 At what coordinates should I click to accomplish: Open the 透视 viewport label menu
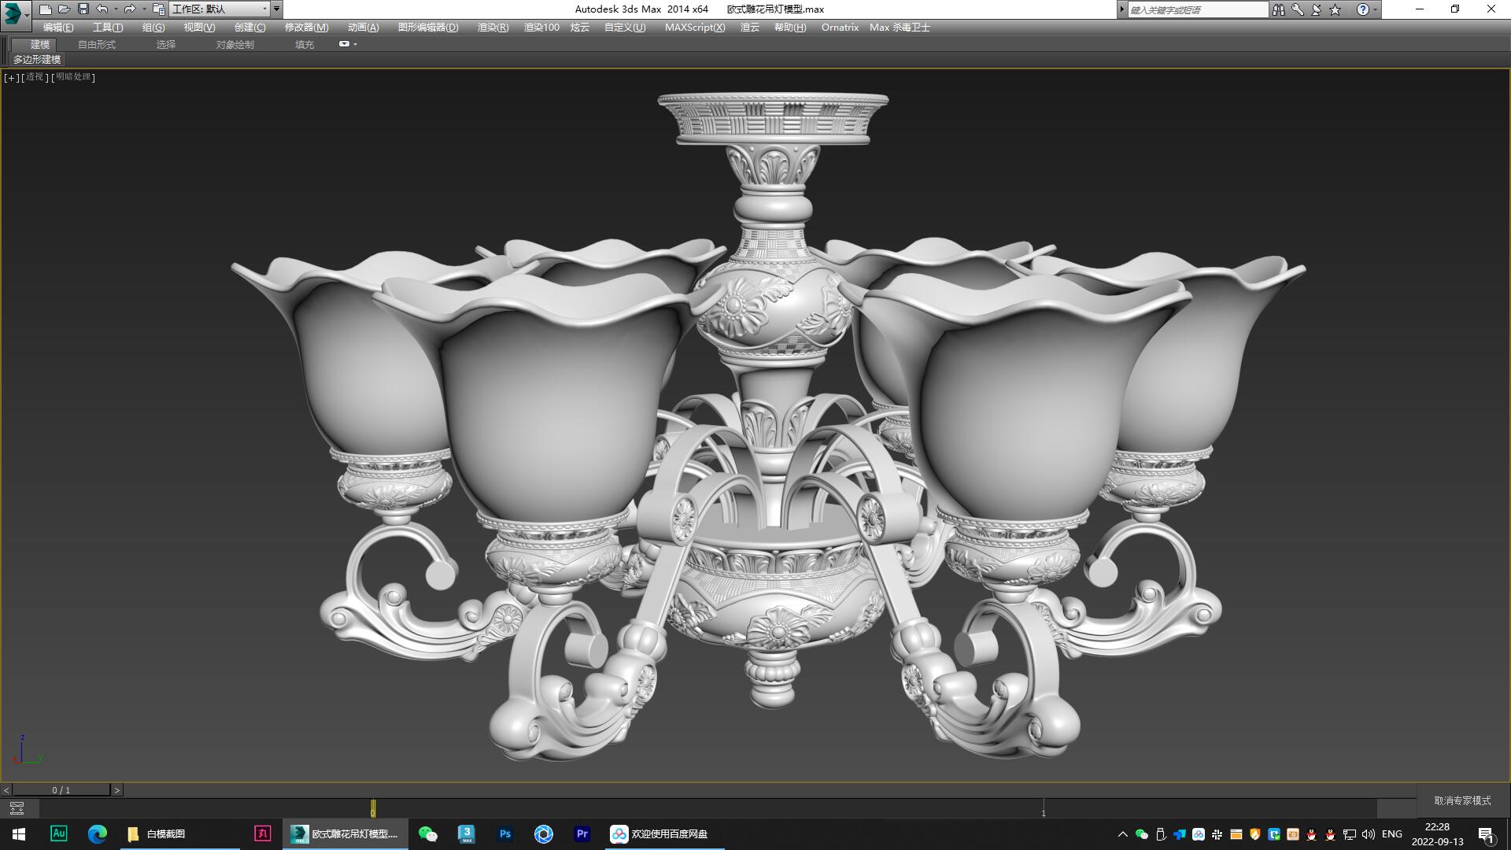pos(34,77)
